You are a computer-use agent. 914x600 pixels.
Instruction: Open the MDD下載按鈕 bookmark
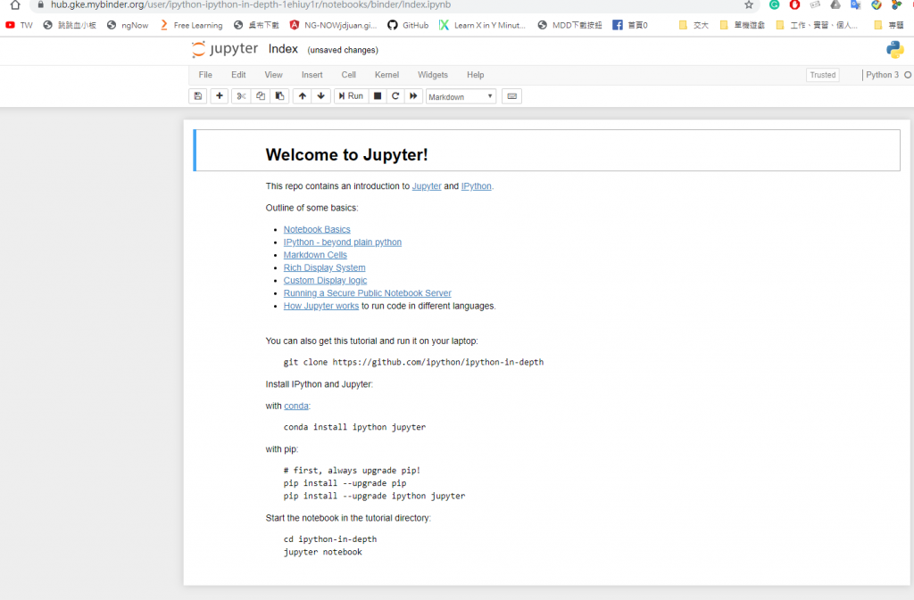coord(569,25)
